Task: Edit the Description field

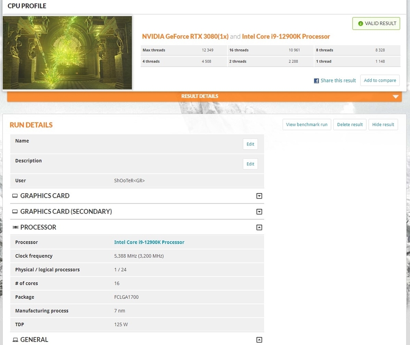Action: coord(250,164)
